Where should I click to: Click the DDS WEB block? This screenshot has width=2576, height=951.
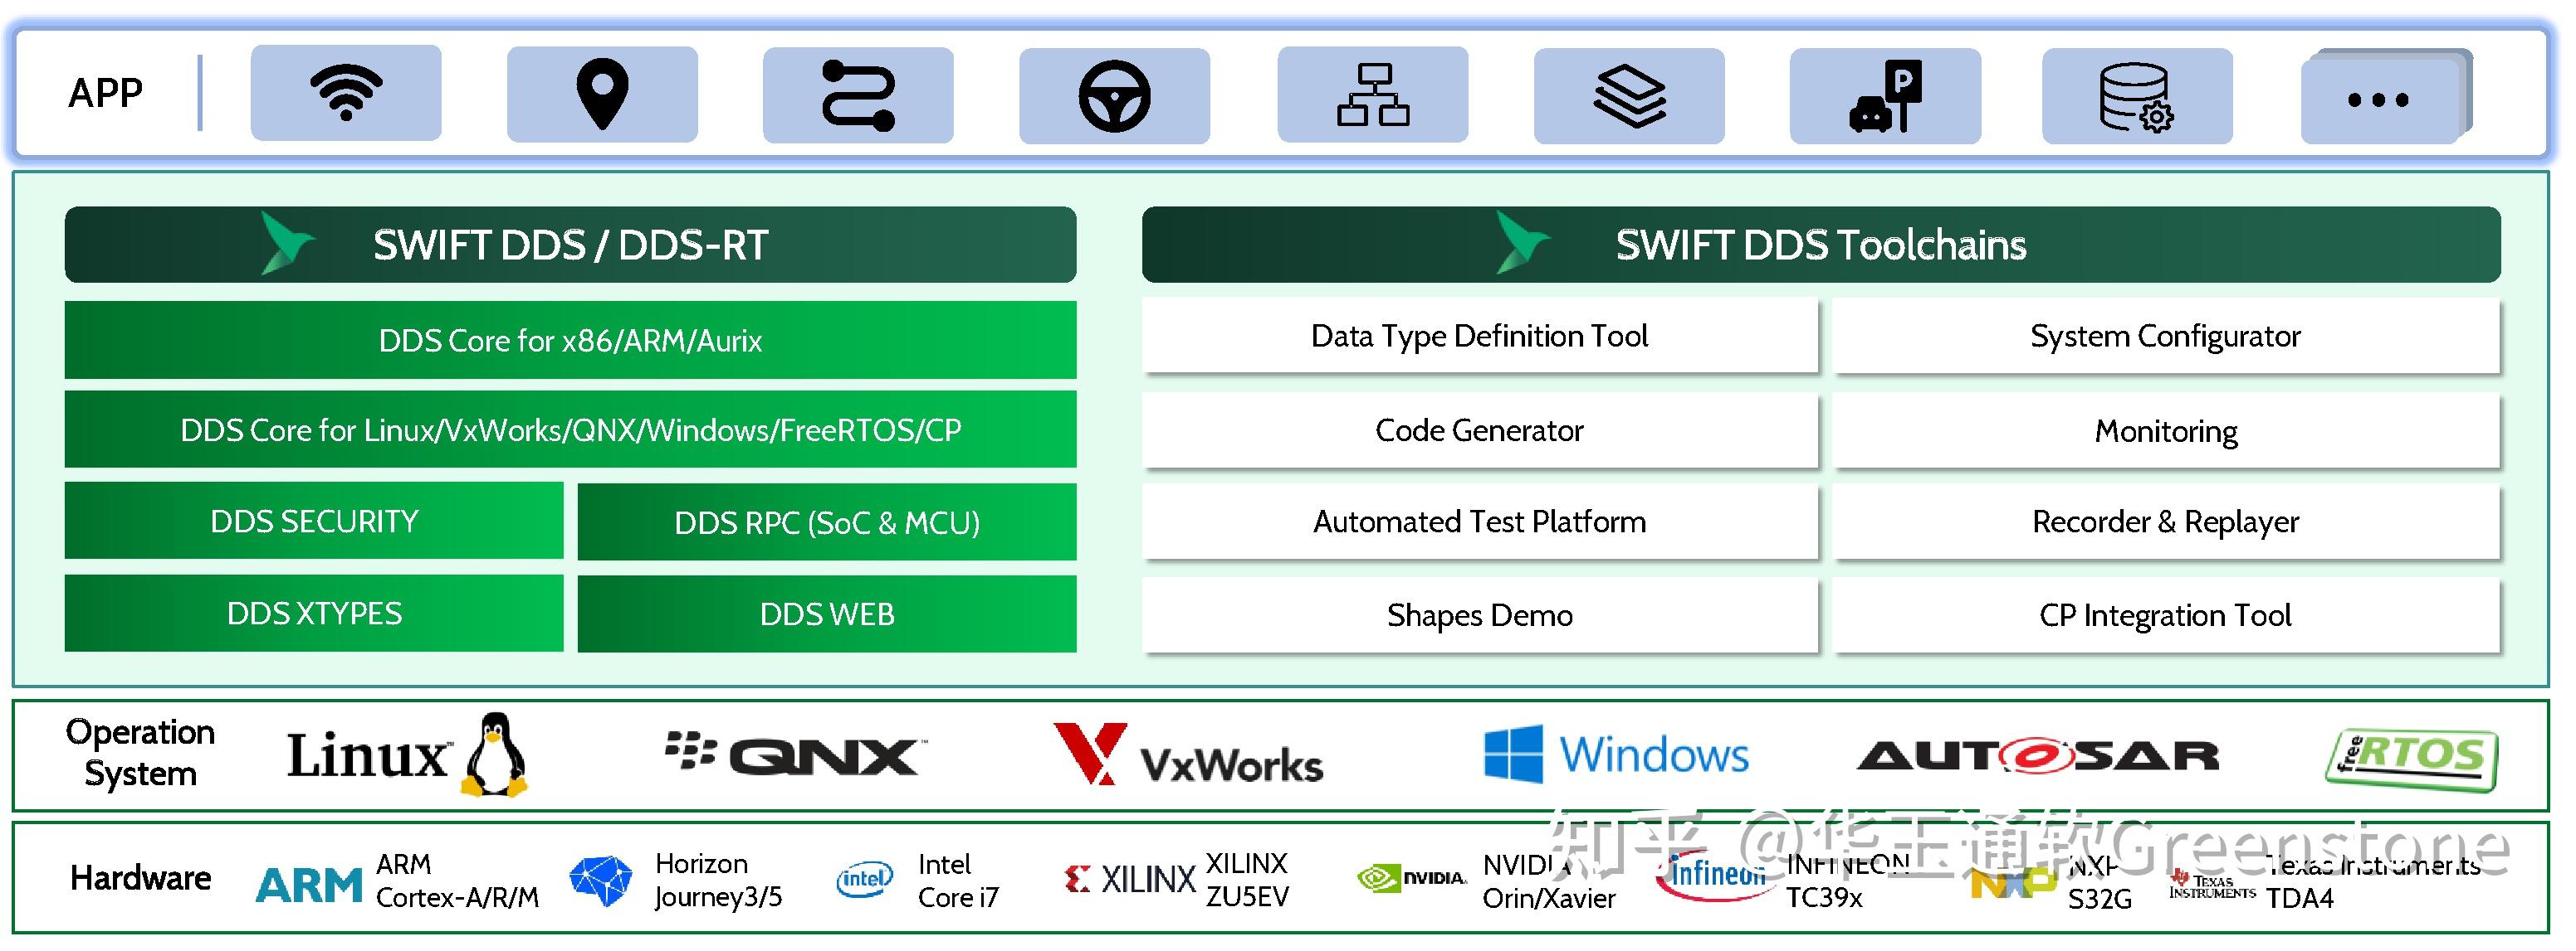click(x=827, y=614)
